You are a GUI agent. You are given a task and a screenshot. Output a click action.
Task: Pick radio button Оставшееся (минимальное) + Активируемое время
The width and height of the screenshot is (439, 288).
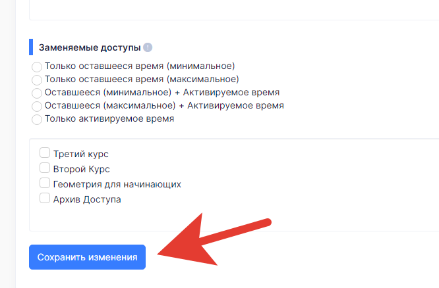coord(37,93)
